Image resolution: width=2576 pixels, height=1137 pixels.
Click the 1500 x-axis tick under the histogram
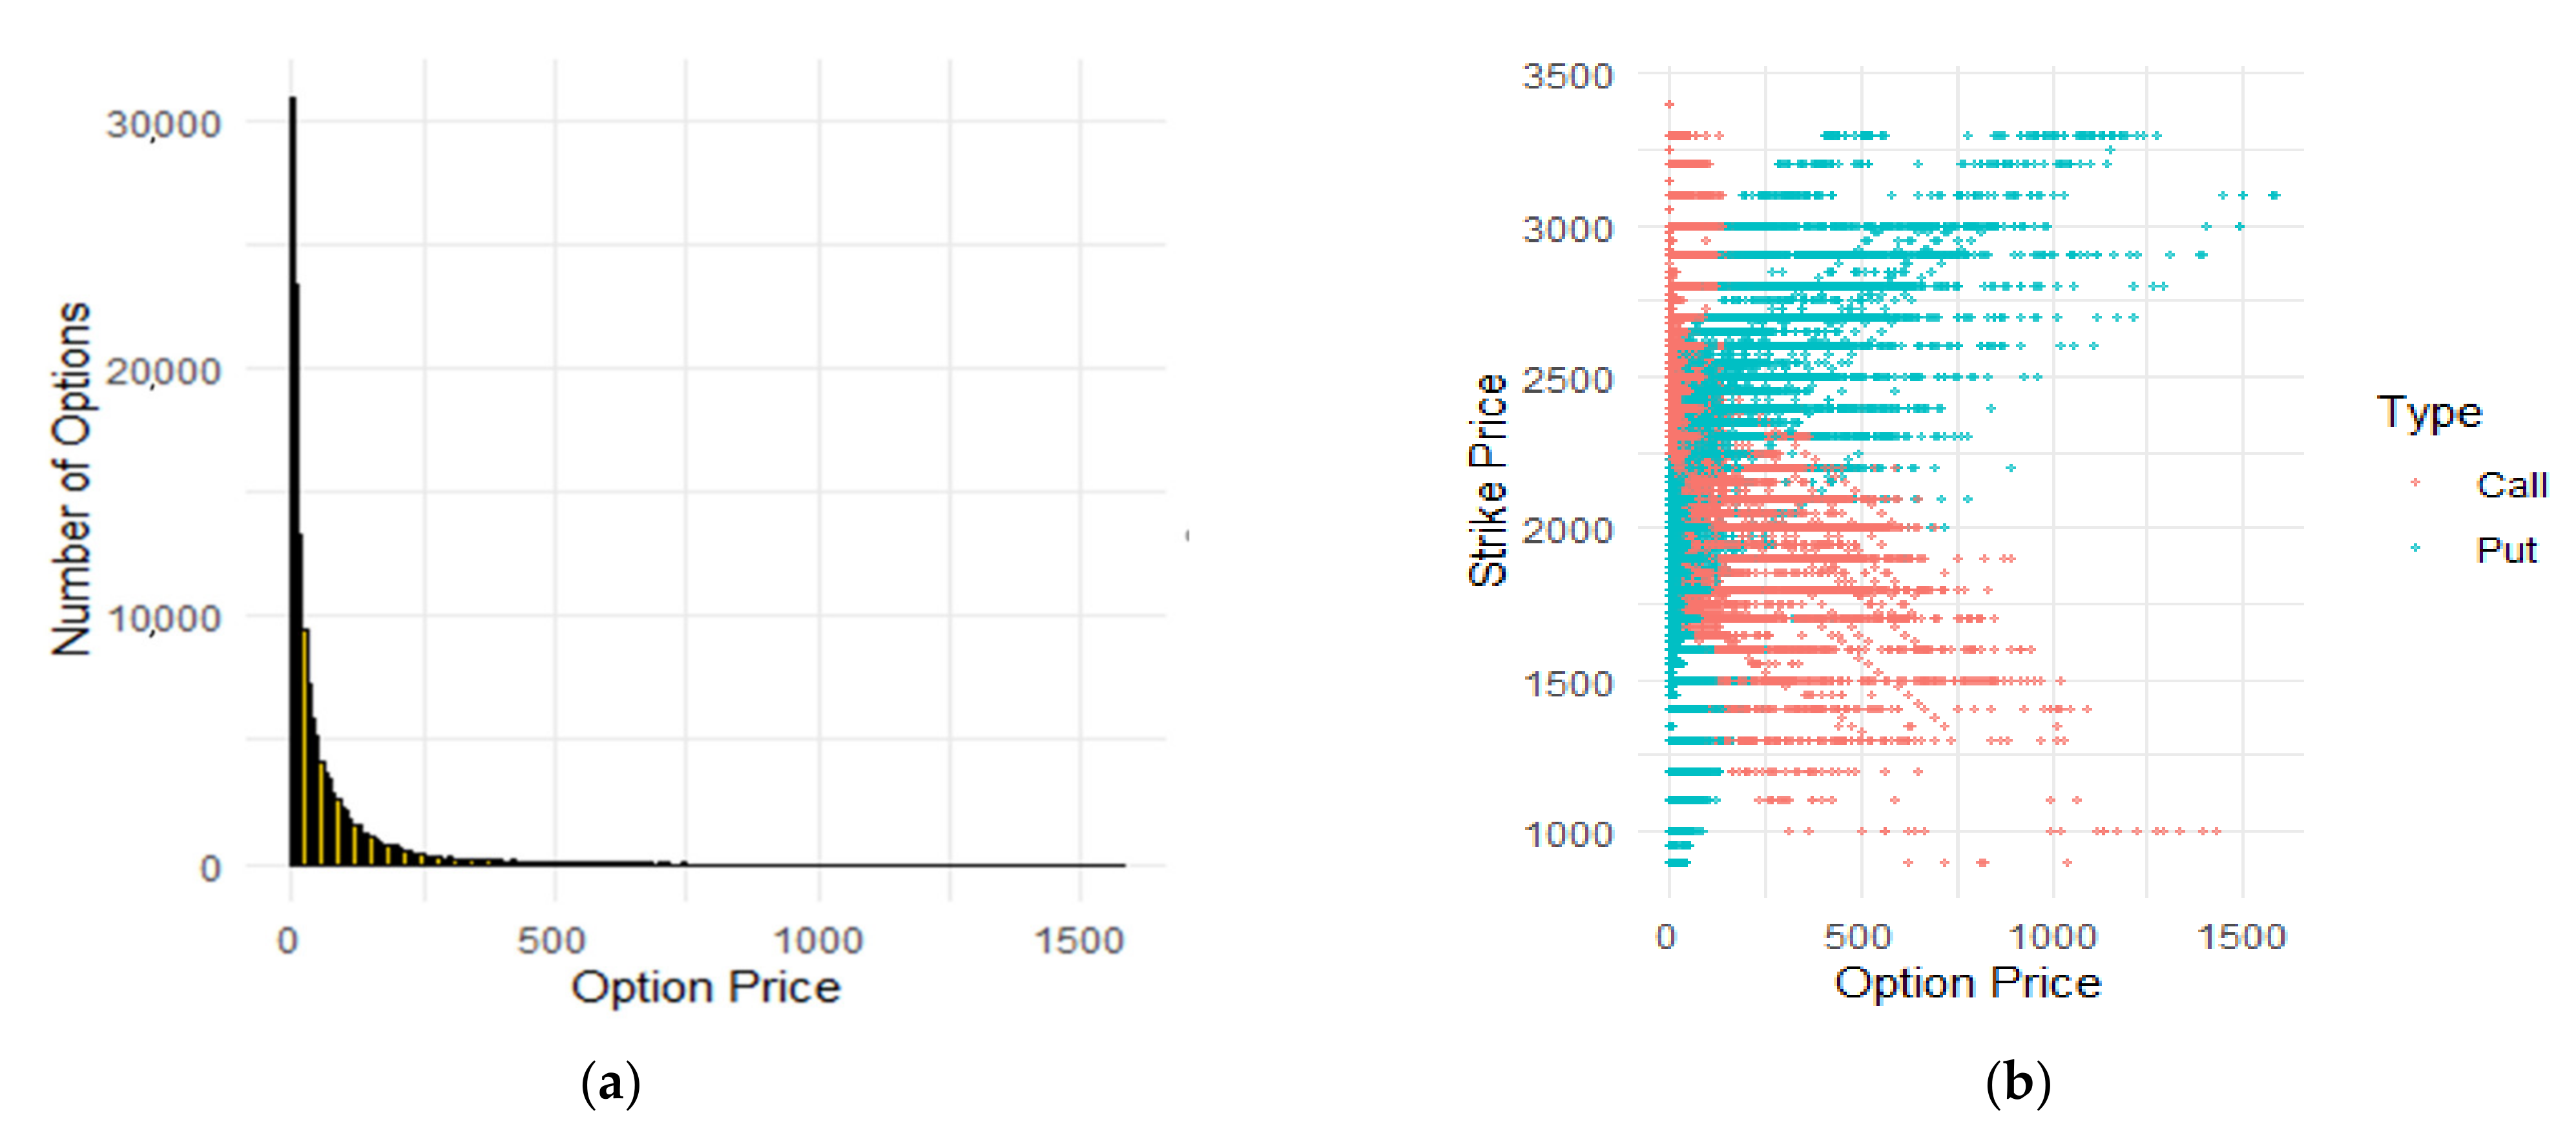[1079, 940]
